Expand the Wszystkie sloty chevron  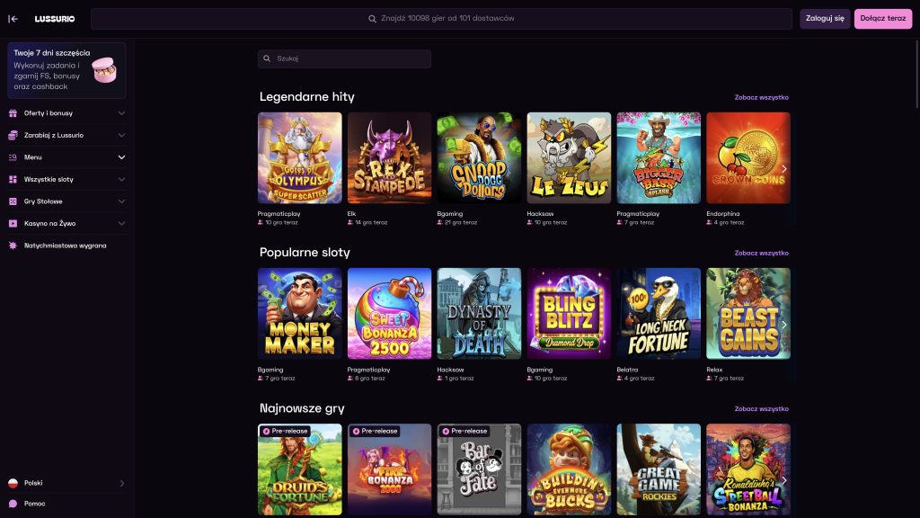click(121, 179)
